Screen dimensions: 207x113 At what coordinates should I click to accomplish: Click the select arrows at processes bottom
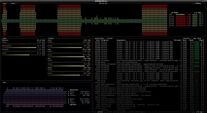pos(100,112)
